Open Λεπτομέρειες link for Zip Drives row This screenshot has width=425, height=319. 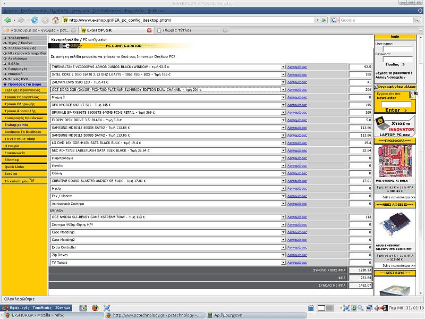[297, 255]
